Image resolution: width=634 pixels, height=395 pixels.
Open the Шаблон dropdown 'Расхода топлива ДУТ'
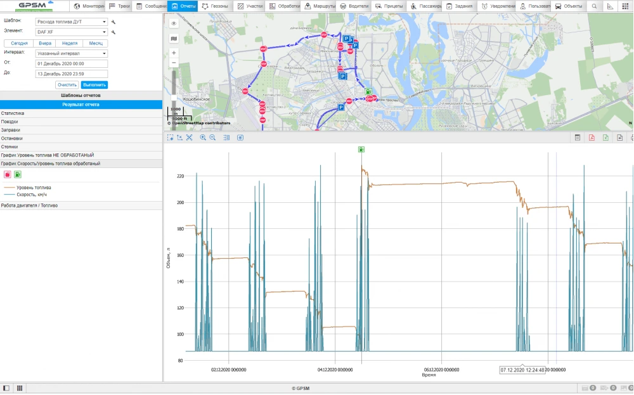(x=71, y=22)
